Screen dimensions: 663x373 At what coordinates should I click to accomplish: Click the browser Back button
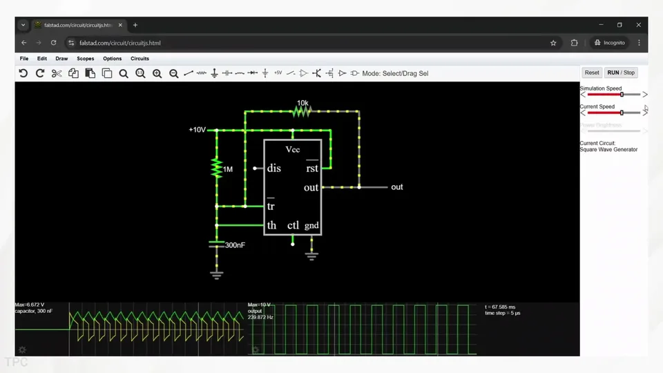pos(23,43)
